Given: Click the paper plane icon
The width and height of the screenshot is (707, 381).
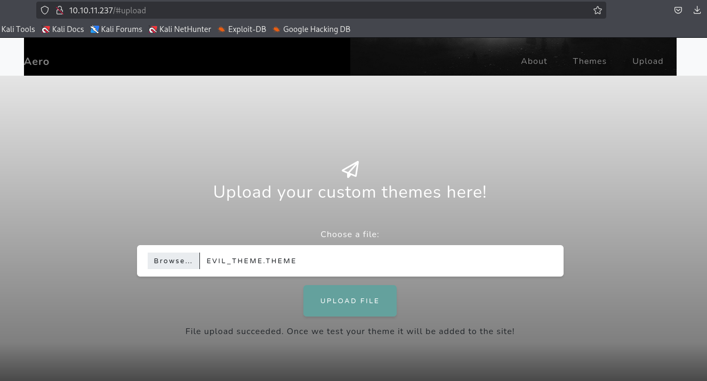Looking at the screenshot, I should [x=350, y=169].
